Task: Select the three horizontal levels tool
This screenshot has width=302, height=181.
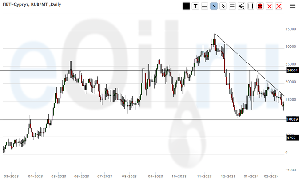Action: [232, 6]
